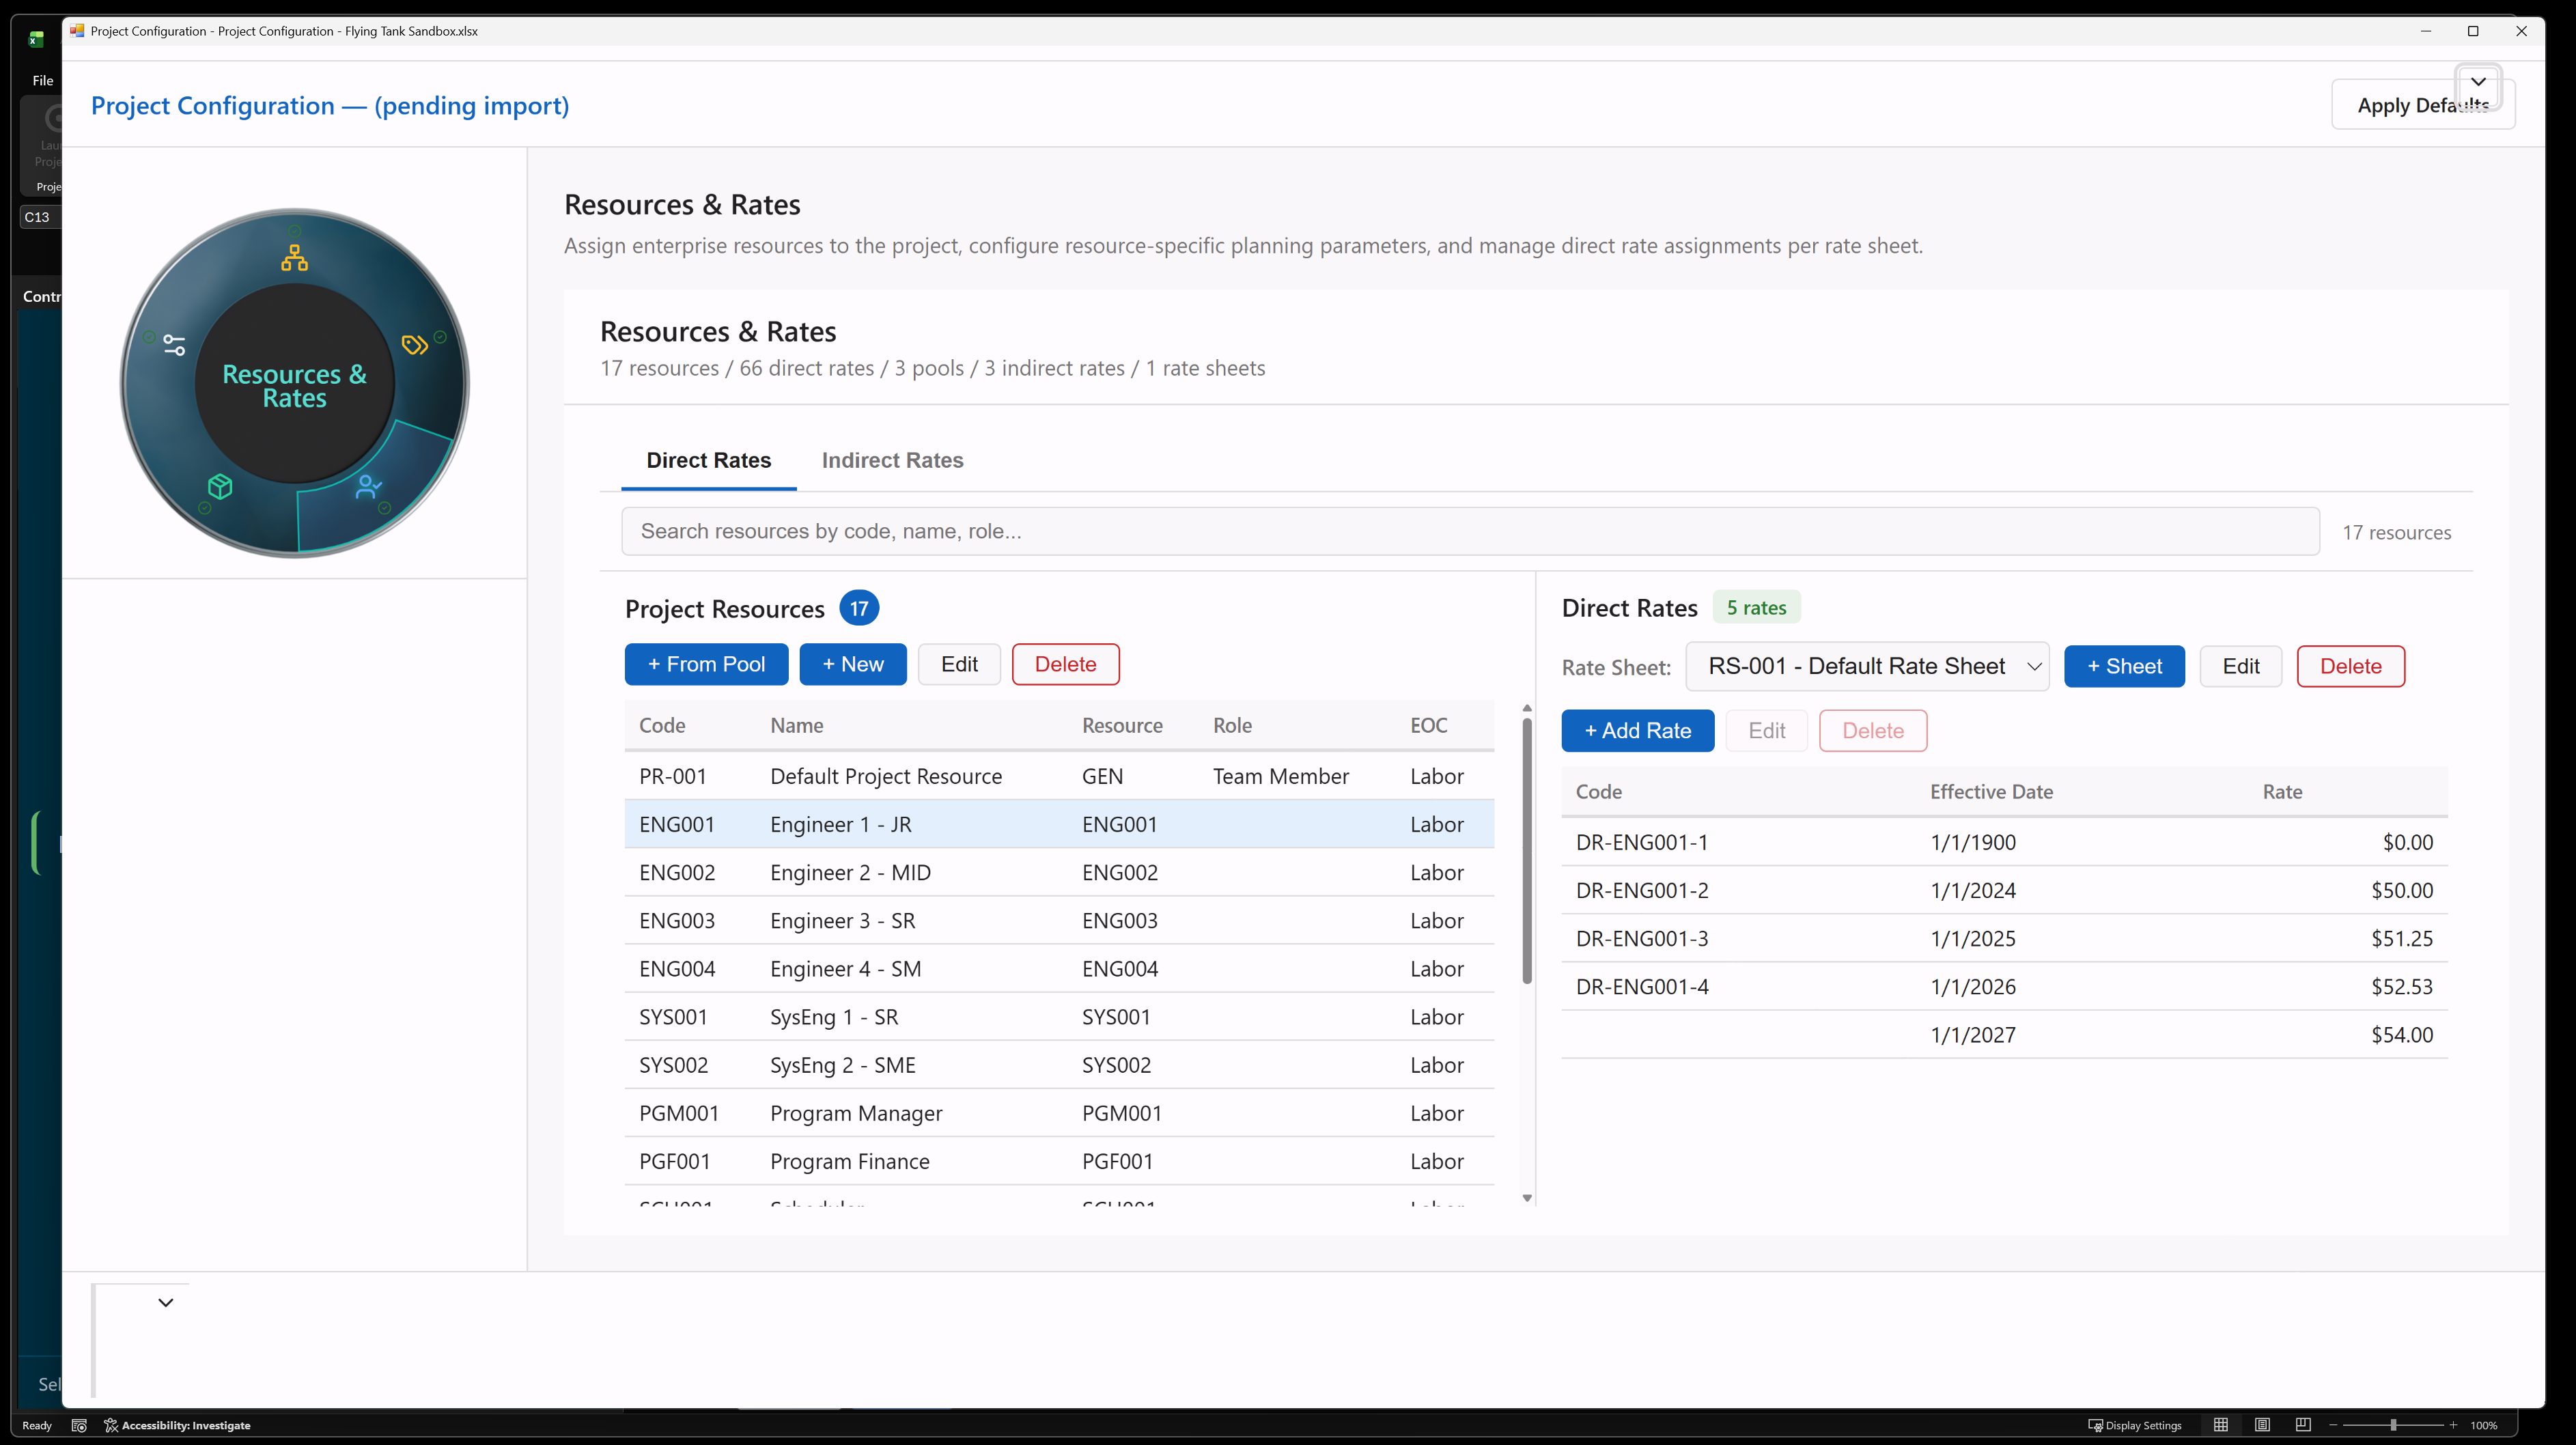This screenshot has width=2576, height=1445.
Task: Select the green package box icon on the wheel
Action: coord(220,486)
